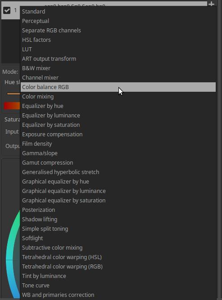
Task: Toggle the checkbox for region 1
Action: click(x=7, y=10)
